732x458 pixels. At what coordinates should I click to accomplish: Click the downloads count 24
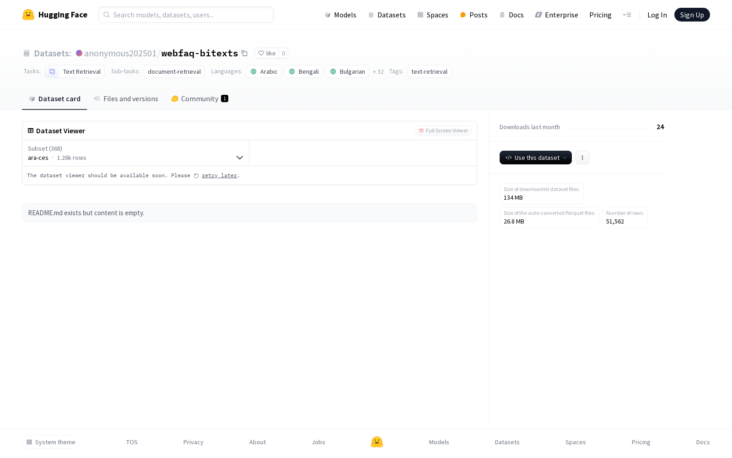[661, 127]
